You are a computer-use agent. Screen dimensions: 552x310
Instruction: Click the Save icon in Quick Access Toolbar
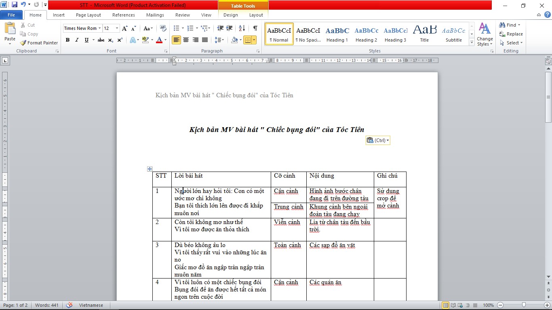15,5
